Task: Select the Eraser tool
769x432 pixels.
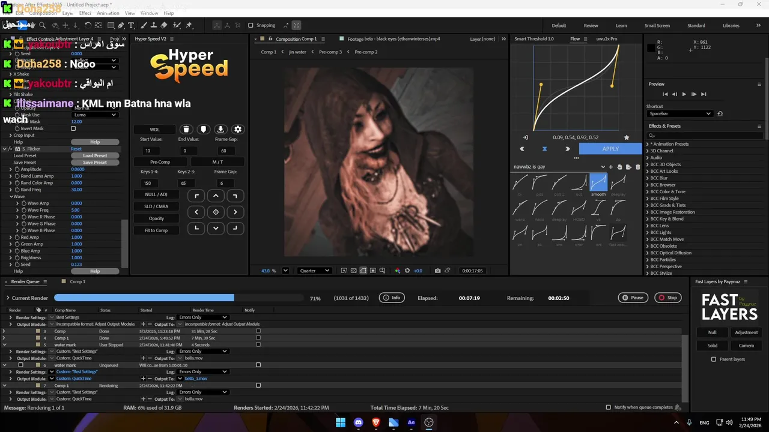Action: [x=164, y=25]
